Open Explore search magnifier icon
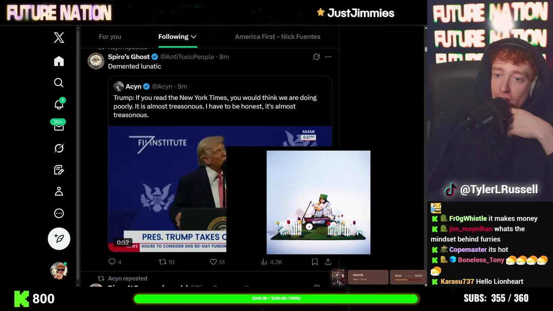 tap(59, 83)
